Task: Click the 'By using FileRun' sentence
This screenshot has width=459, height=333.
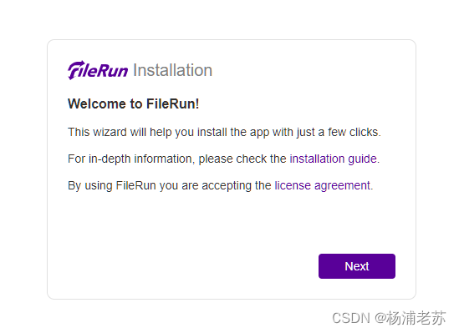Action: (221, 186)
